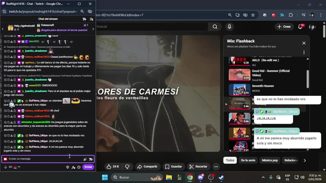Image resolution: width=326 pixels, height=183 pixels.
Task: Open the 7TV menu icon in chat header
Action: pos(84,19)
